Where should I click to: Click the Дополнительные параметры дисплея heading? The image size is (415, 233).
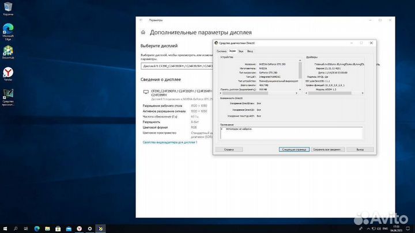coord(201,32)
